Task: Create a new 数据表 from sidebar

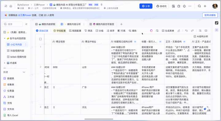Action: 9,78
